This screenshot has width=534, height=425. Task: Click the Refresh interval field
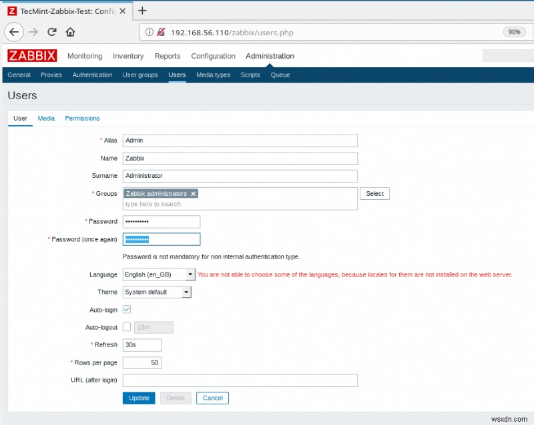pyautogui.click(x=142, y=345)
